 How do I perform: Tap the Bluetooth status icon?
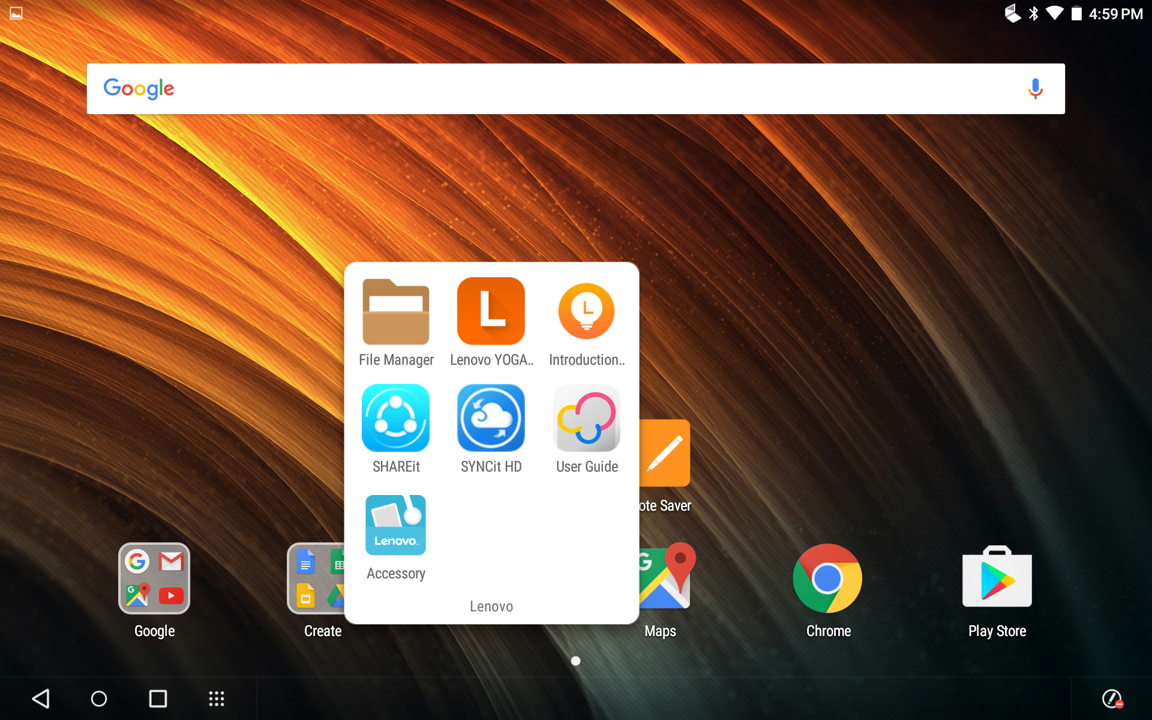[1033, 13]
